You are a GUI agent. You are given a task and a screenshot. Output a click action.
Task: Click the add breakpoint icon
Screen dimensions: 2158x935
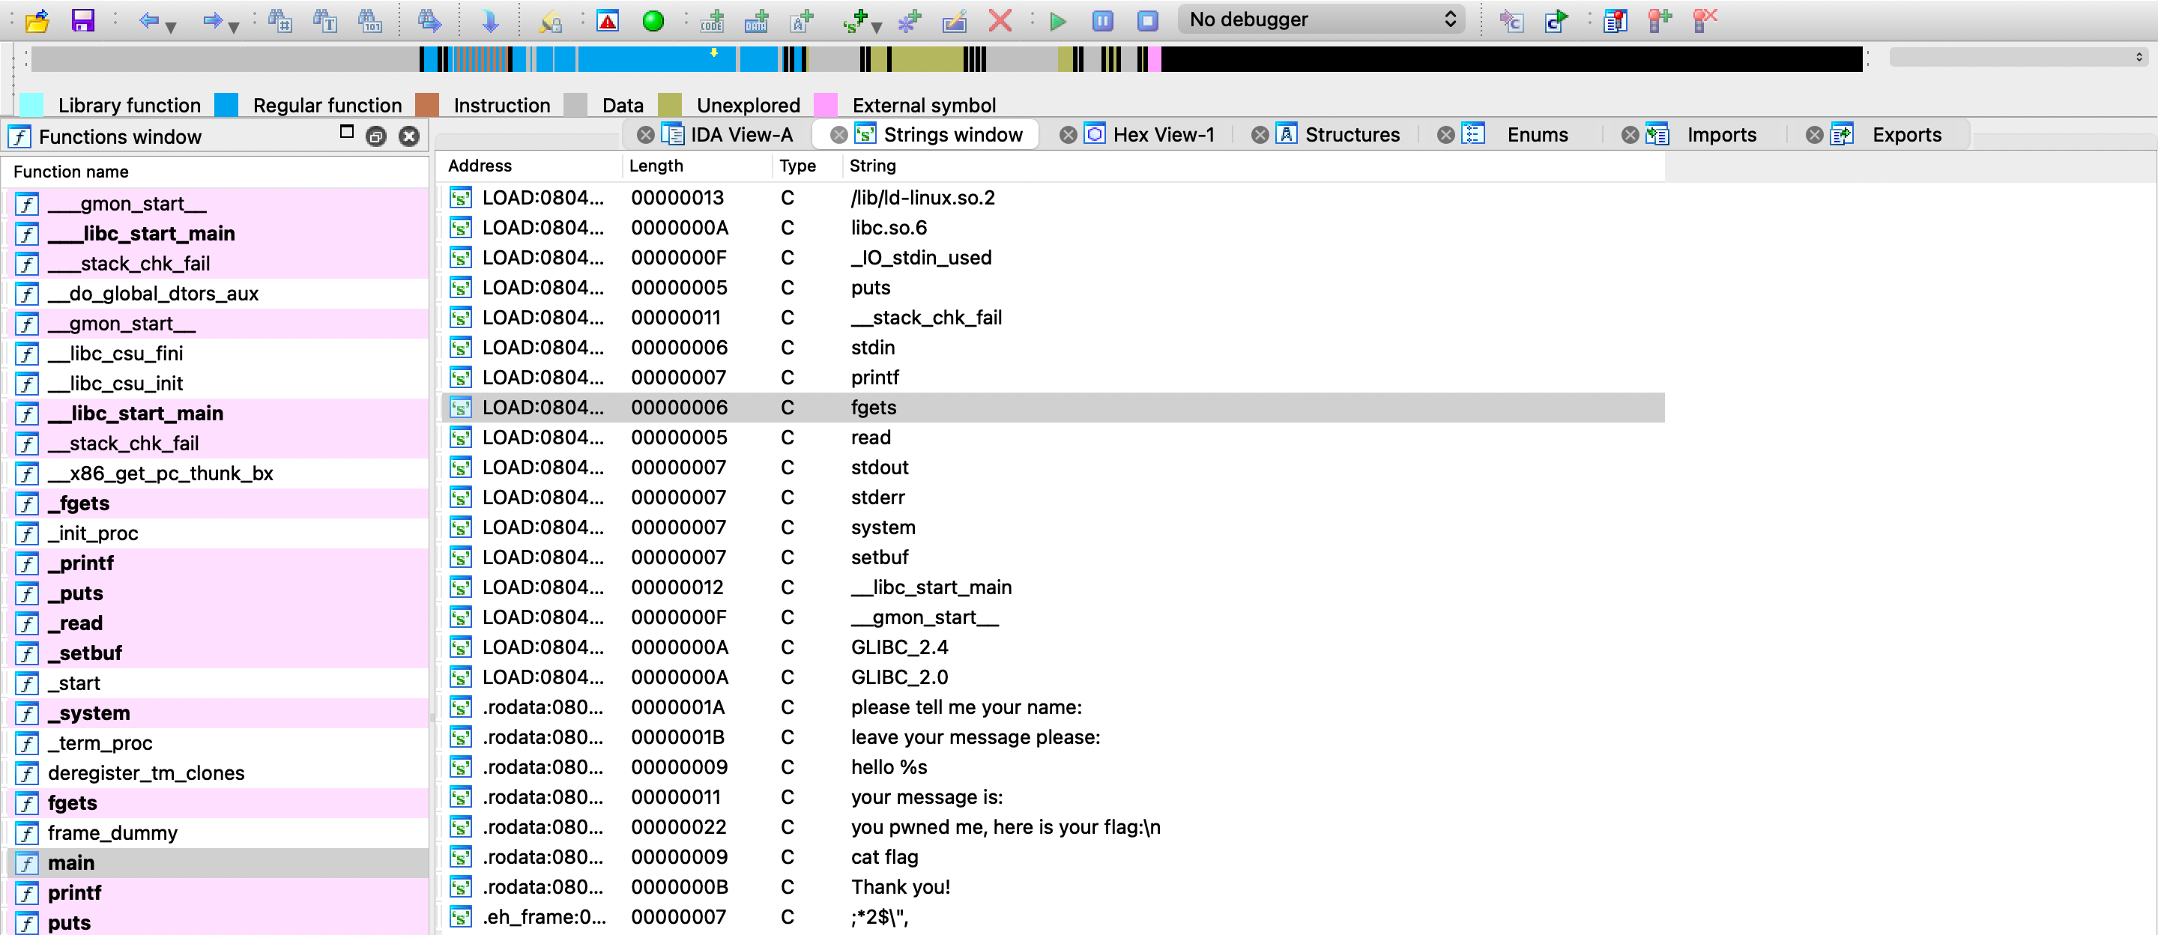[x=1659, y=20]
